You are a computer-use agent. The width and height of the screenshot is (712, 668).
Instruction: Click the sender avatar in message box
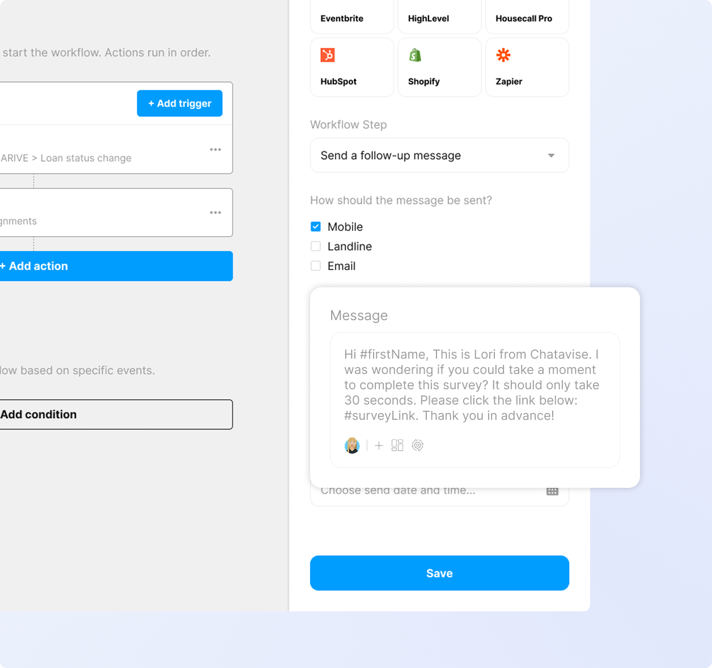pos(352,445)
